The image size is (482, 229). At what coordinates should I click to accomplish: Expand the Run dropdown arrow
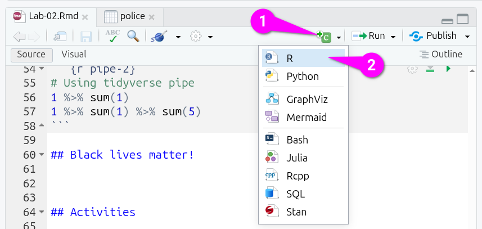(x=393, y=37)
